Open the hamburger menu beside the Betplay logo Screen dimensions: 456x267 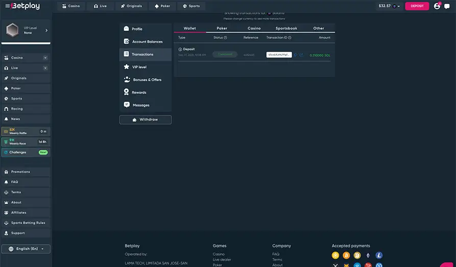7,6
